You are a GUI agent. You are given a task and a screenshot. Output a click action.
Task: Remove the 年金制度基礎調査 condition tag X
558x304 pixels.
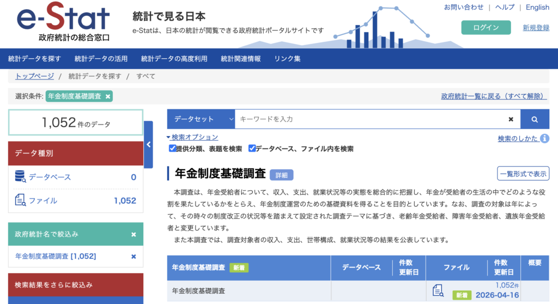108,96
